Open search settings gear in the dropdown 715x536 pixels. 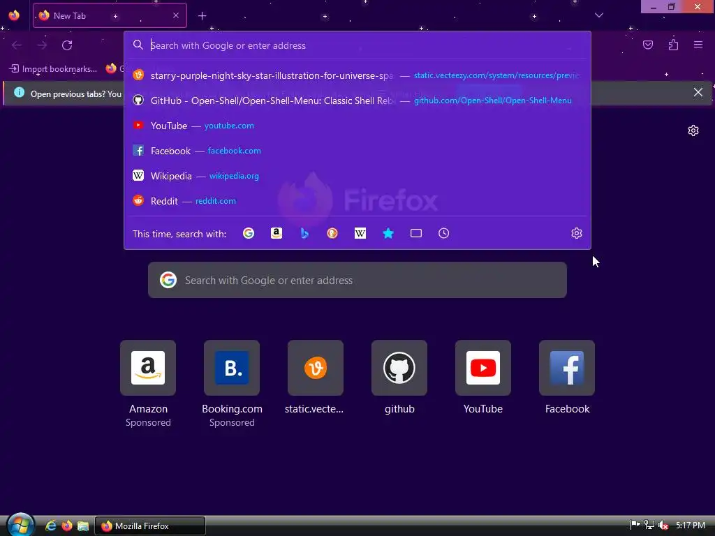coord(576,233)
